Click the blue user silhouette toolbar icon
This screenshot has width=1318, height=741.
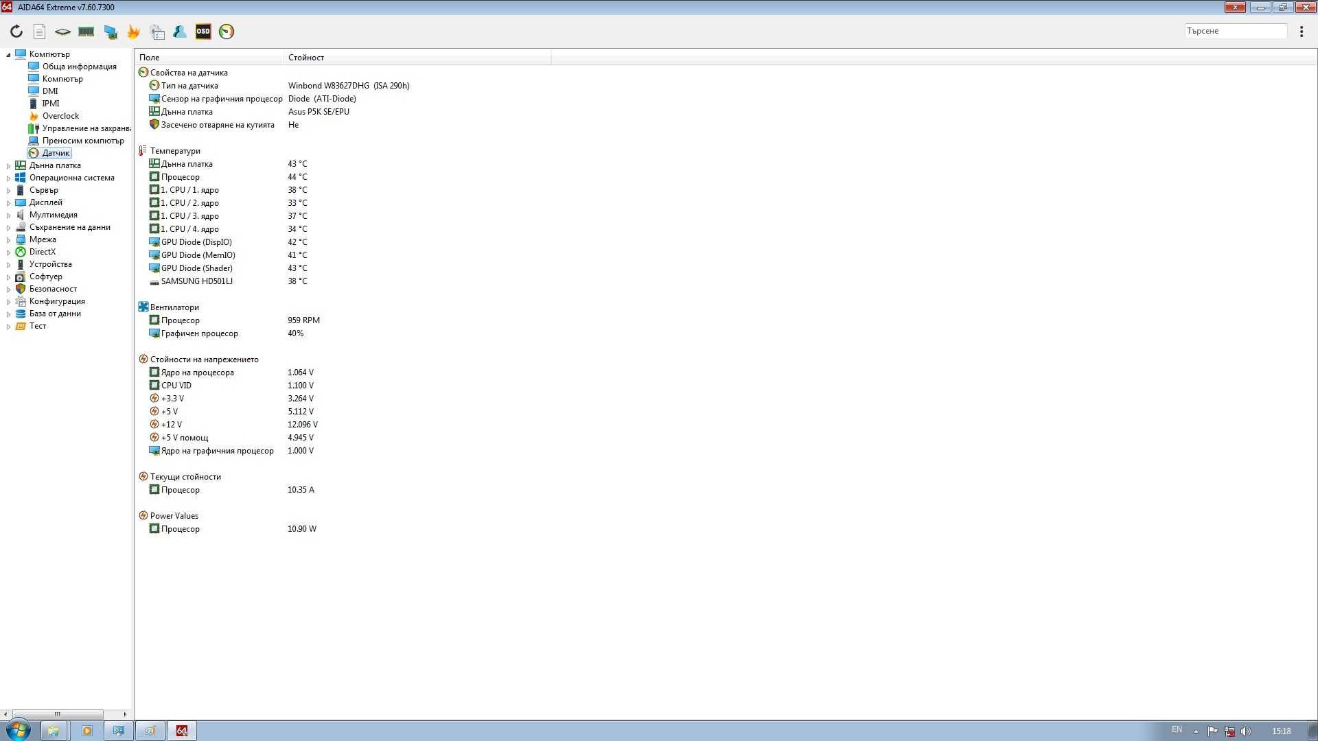[180, 32]
